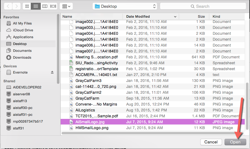Switch to column view mode

44,6
